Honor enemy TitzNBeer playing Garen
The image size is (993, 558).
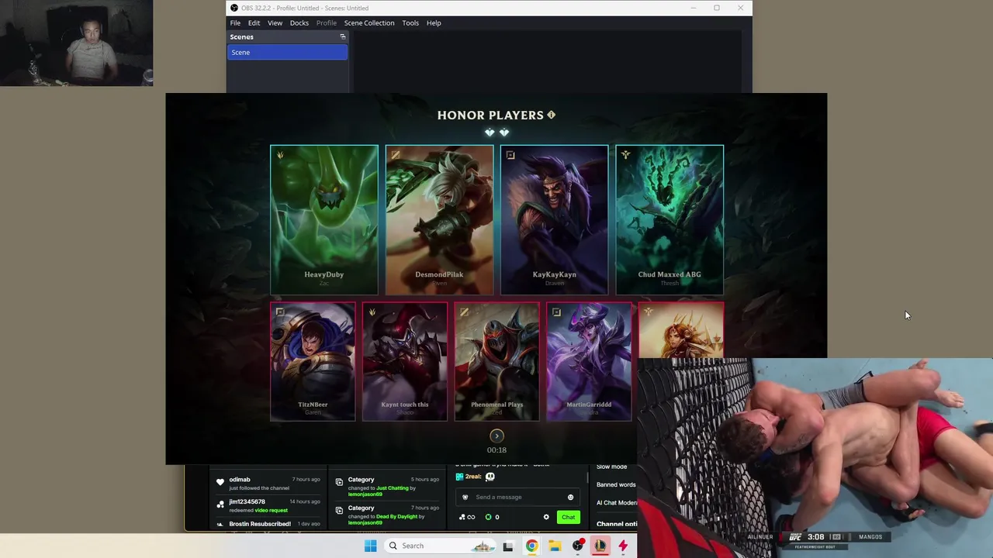313,361
